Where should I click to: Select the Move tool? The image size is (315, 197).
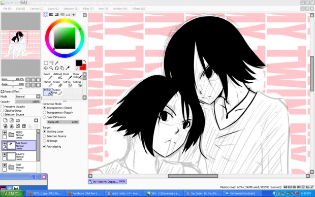click(x=46, y=68)
